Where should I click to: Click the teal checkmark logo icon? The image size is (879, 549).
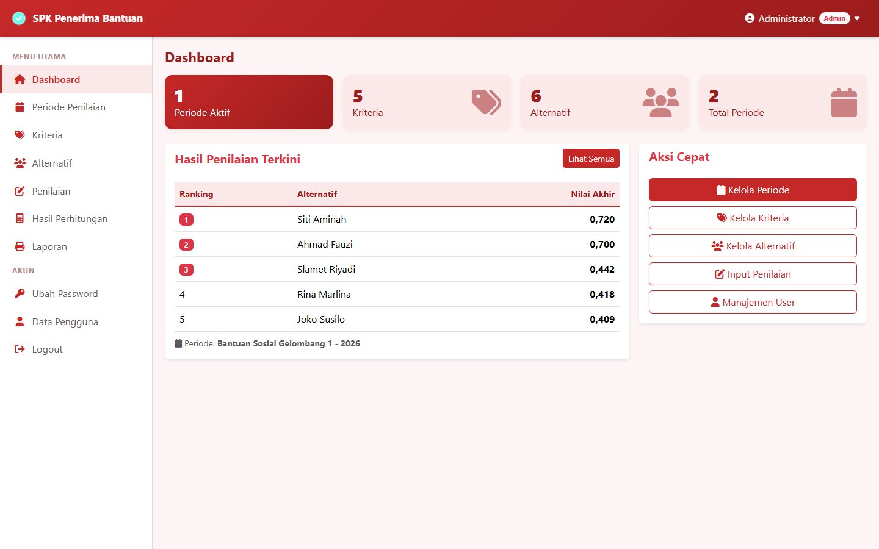tap(19, 18)
